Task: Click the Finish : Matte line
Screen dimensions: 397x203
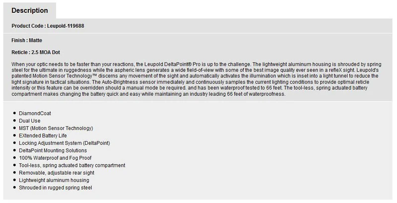Action: click(x=27, y=40)
